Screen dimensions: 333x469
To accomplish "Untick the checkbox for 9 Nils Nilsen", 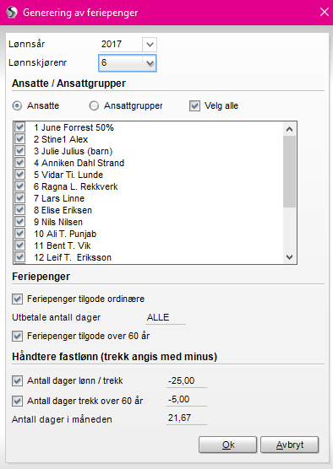I will coord(19,222).
